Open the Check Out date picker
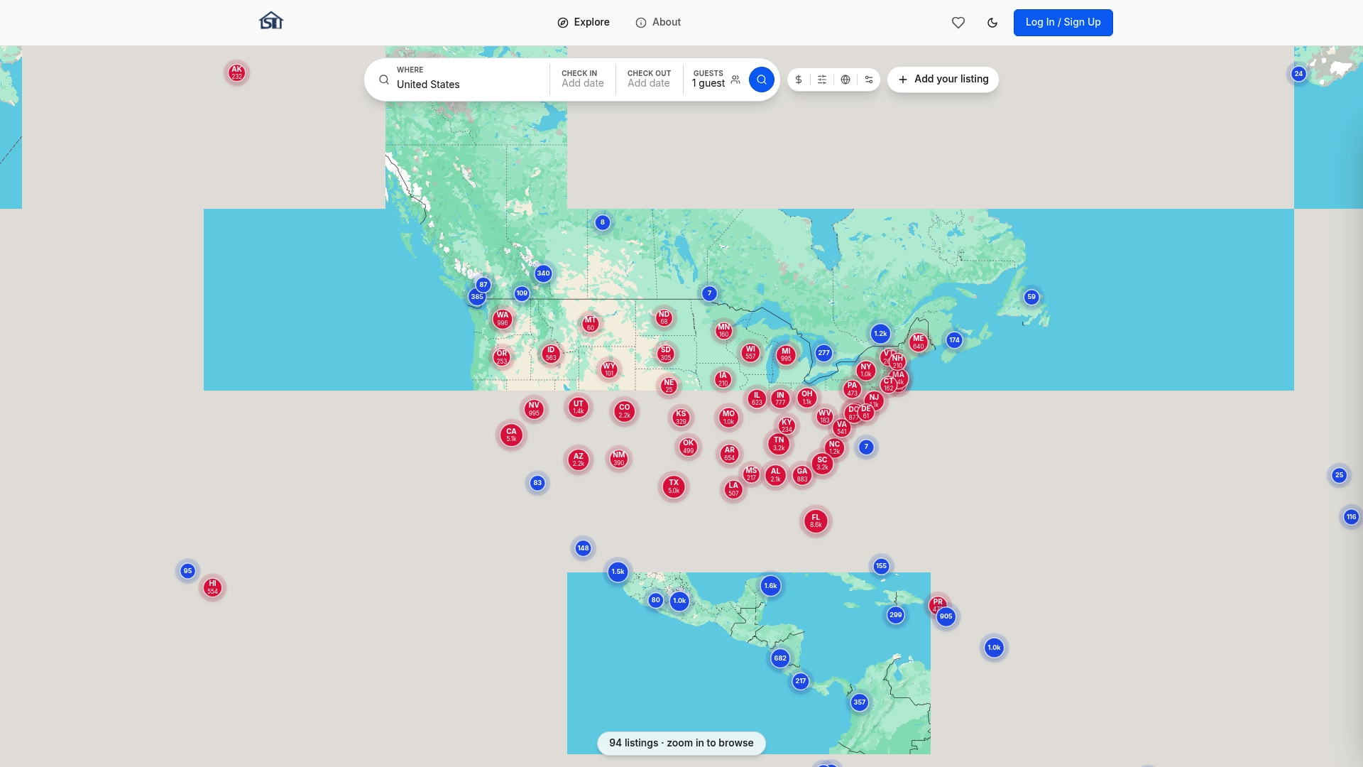Viewport: 1363px width, 767px height. pyautogui.click(x=649, y=80)
